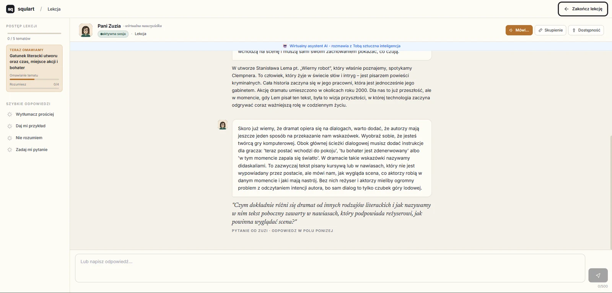Open the "Gatunek literacki utworu" topic card
The image size is (612, 293).
[34, 68]
